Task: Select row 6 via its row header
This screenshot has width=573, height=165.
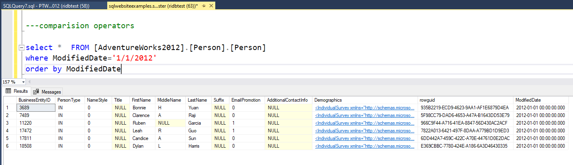Action: coord(10,146)
